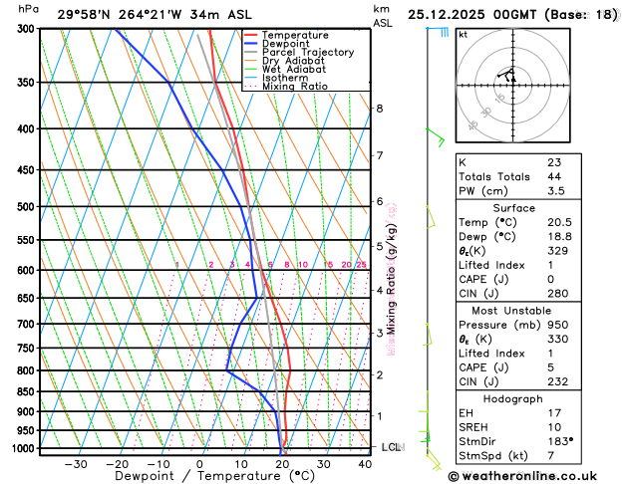The height and width of the screenshot is (484, 627).
Task: Click the 8 km altitude label
Action: 380,109
